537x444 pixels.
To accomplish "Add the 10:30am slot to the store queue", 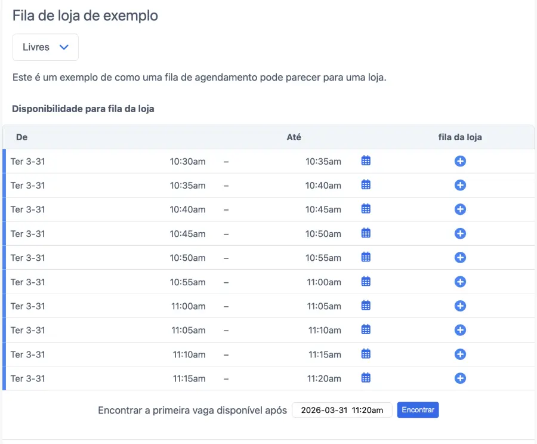I will 460,161.
